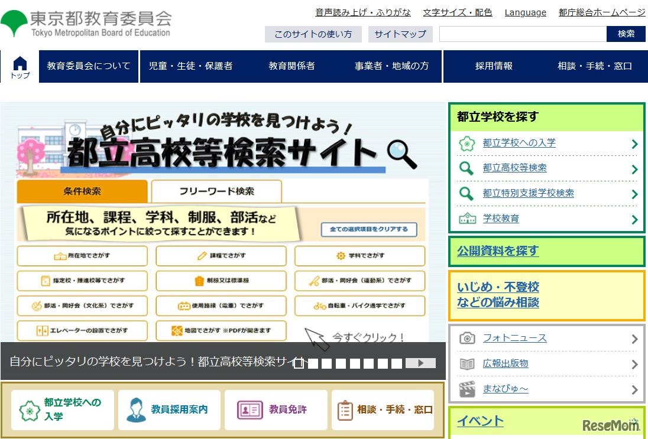Expand 学校教育 using its chevron
Screen dimensions: 648x439
click(634, 219)
